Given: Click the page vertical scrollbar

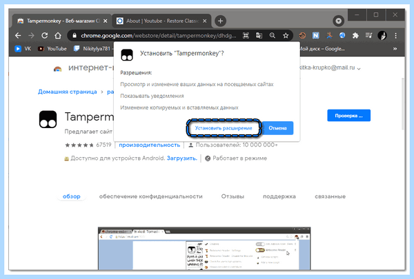Looking at the screenshot, I should (x=403, y=103).
